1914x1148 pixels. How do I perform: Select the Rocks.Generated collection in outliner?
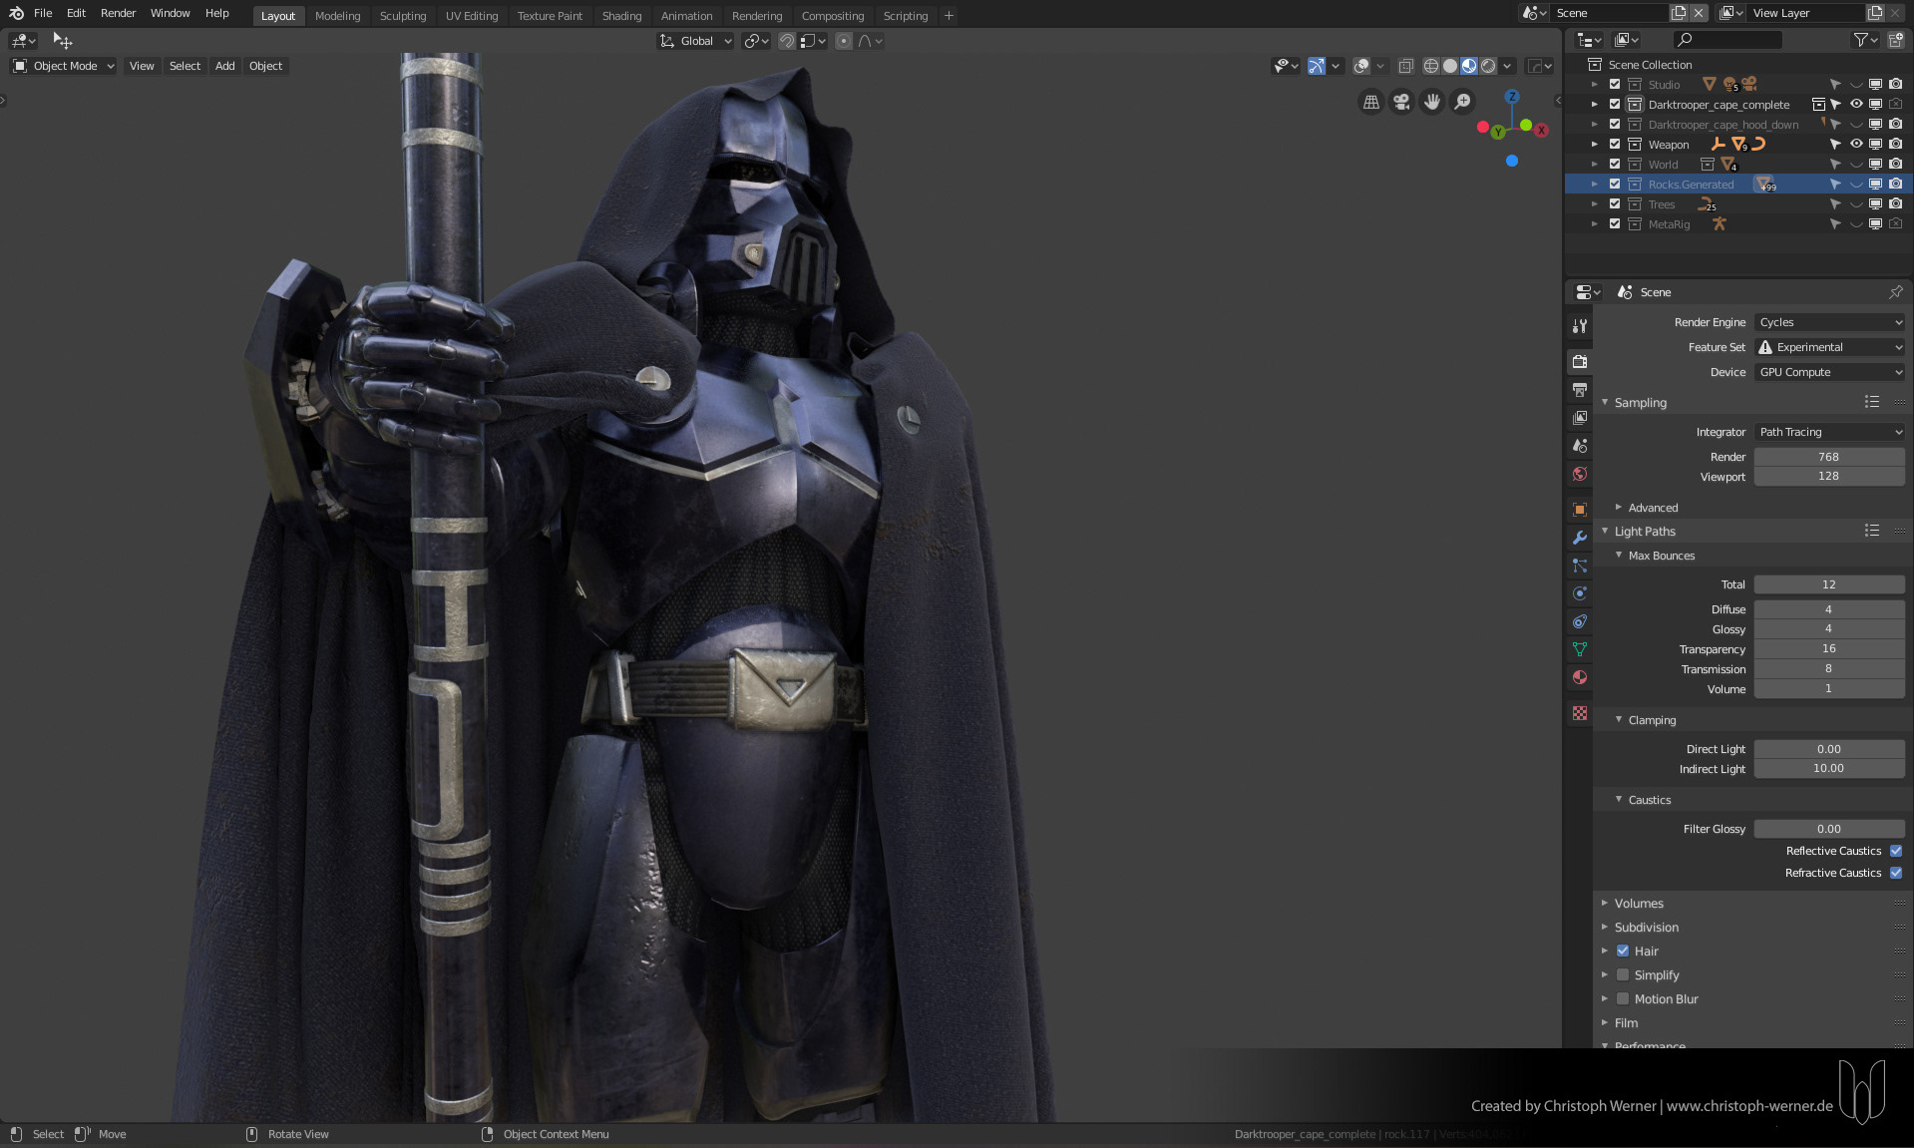coord(1691,185)
